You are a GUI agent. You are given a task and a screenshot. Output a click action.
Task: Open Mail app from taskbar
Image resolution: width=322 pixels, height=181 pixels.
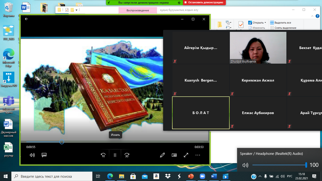(145, 176)
